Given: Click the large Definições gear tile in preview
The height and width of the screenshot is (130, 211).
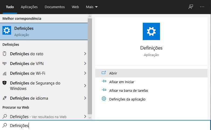Looking at the screenshot, I should (x=151, y=31).
